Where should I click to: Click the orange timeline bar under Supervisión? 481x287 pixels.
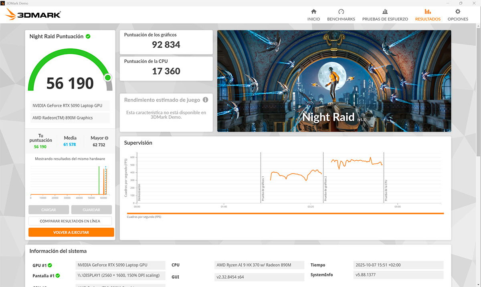pyautogui.click(x=285, y=213)
